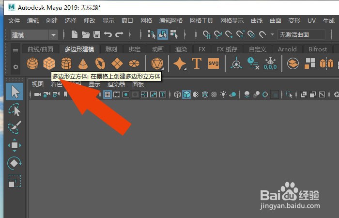Toggle snap to curves
339x218 pixels.
218,34
